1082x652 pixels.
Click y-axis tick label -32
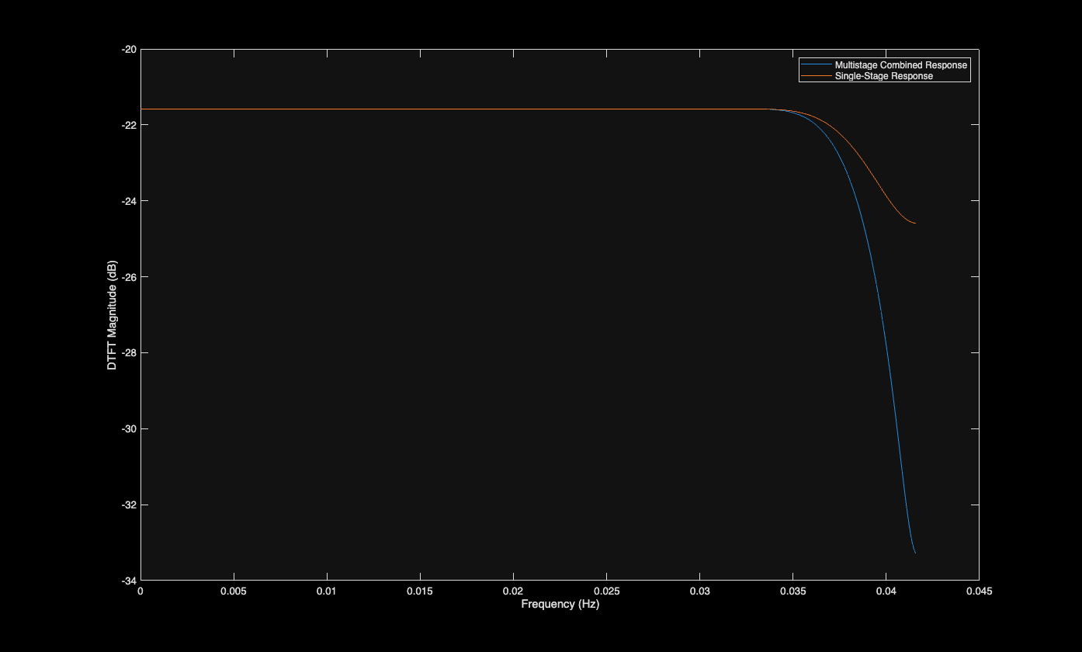coord(128,505)
